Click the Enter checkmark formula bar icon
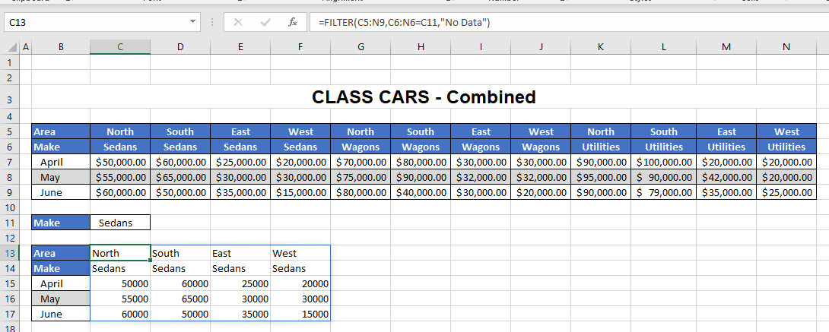 click(265, 23)
